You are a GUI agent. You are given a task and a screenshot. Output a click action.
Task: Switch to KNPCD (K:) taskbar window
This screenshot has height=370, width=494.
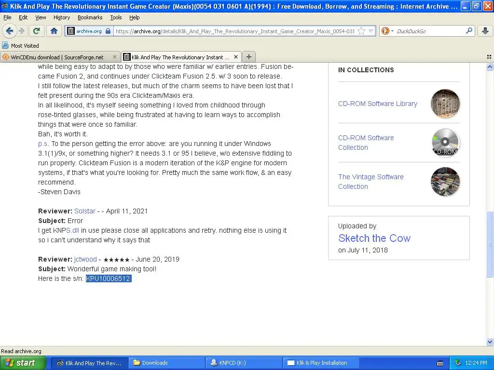243,363
